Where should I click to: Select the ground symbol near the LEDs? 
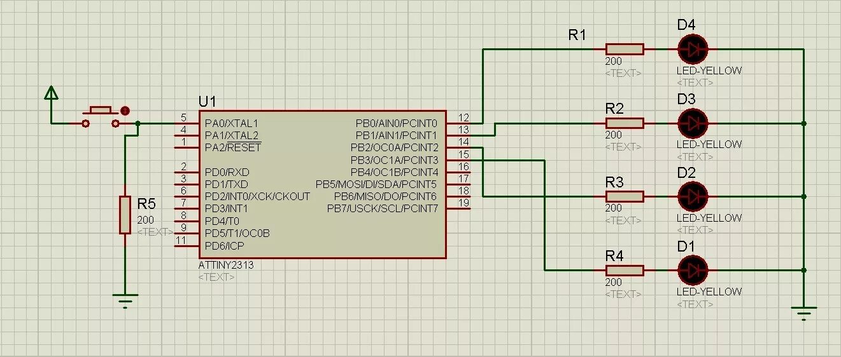click(803, 314)
